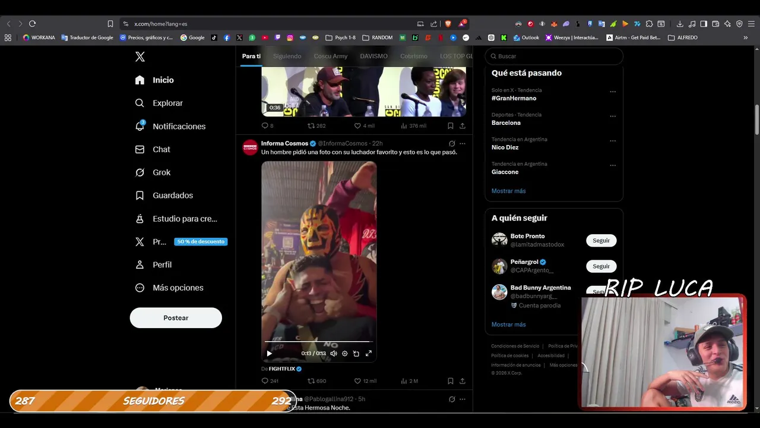Screen dimensions: 760x428
Task: Switch to Siguiendo tab
Action: point(287,56)
